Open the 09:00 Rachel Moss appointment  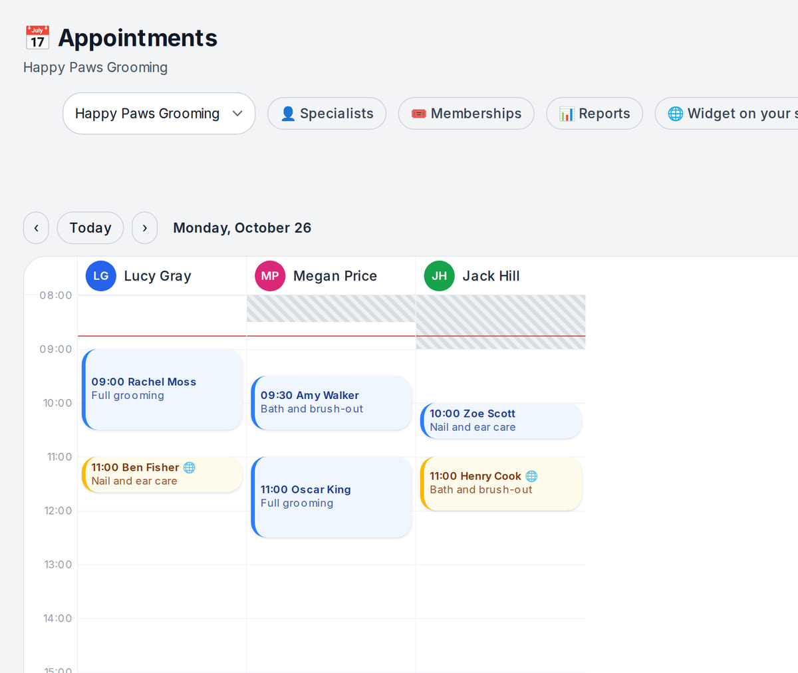coord(162,389)
